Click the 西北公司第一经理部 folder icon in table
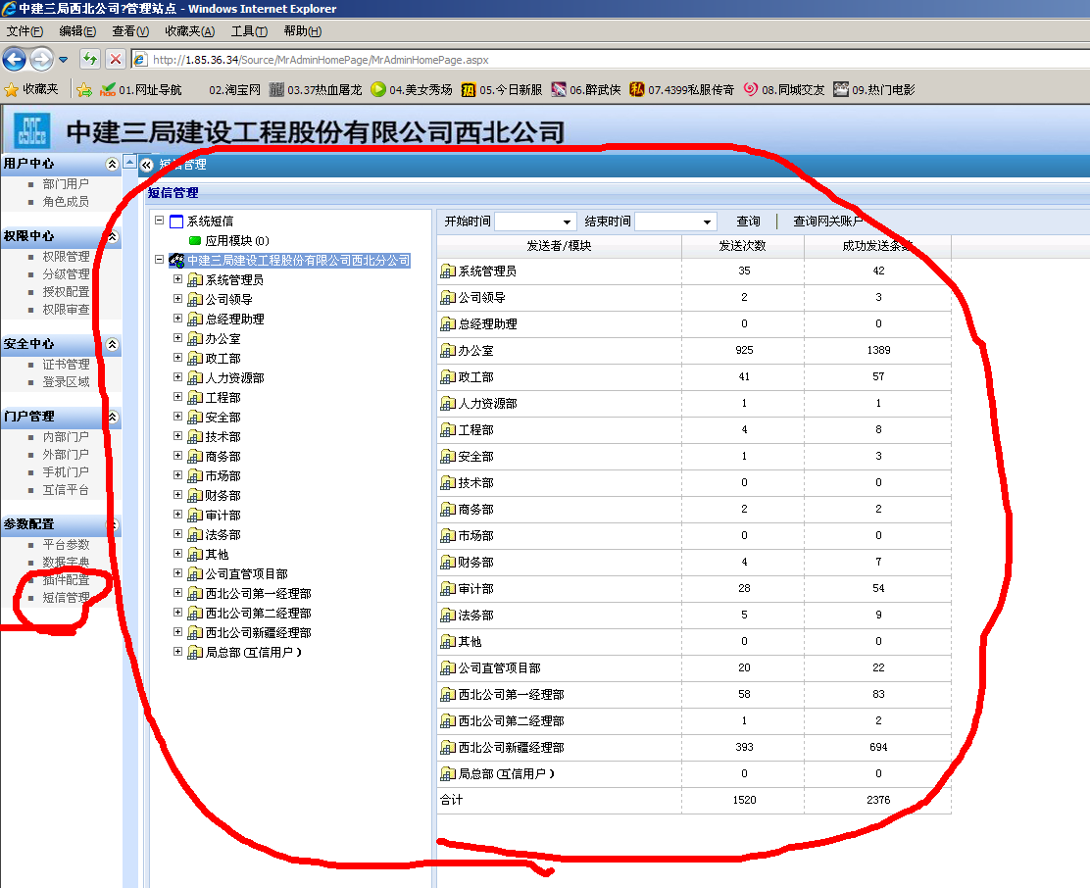 pos(448,695)
